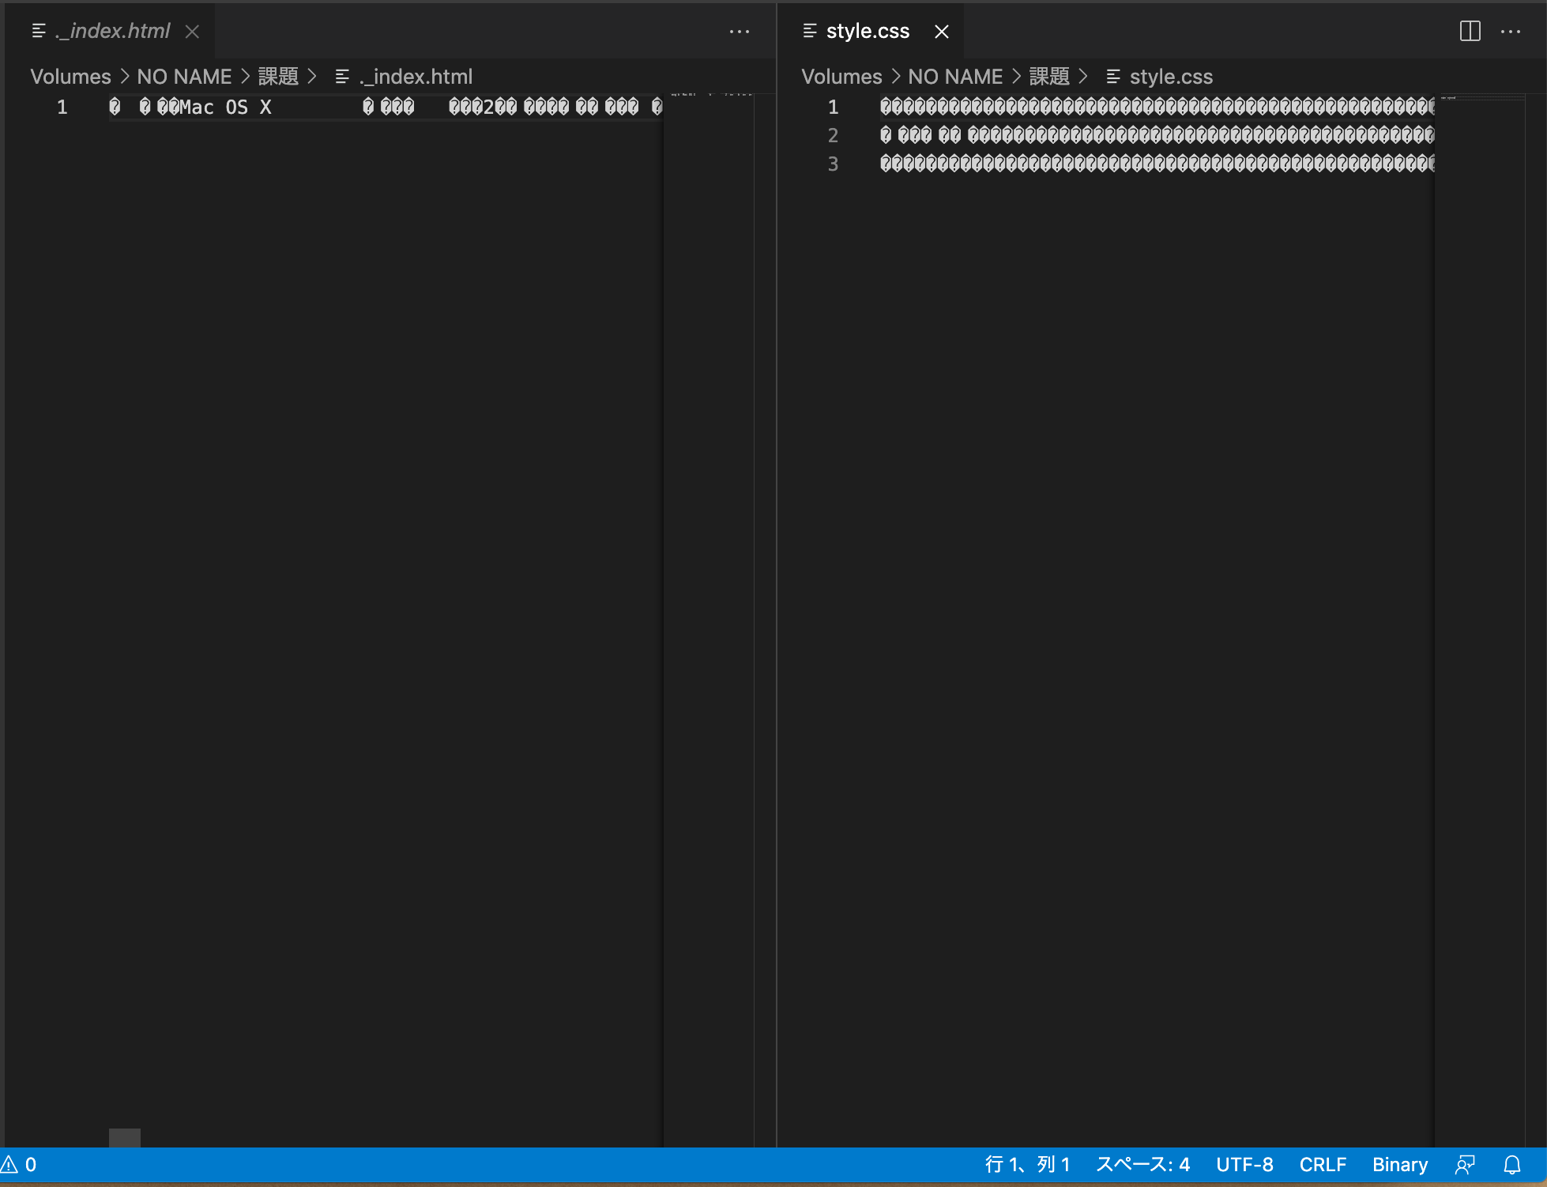
Task: Click 課題 folder breadcrumb in right editor
Action: tap(1048, 77)
